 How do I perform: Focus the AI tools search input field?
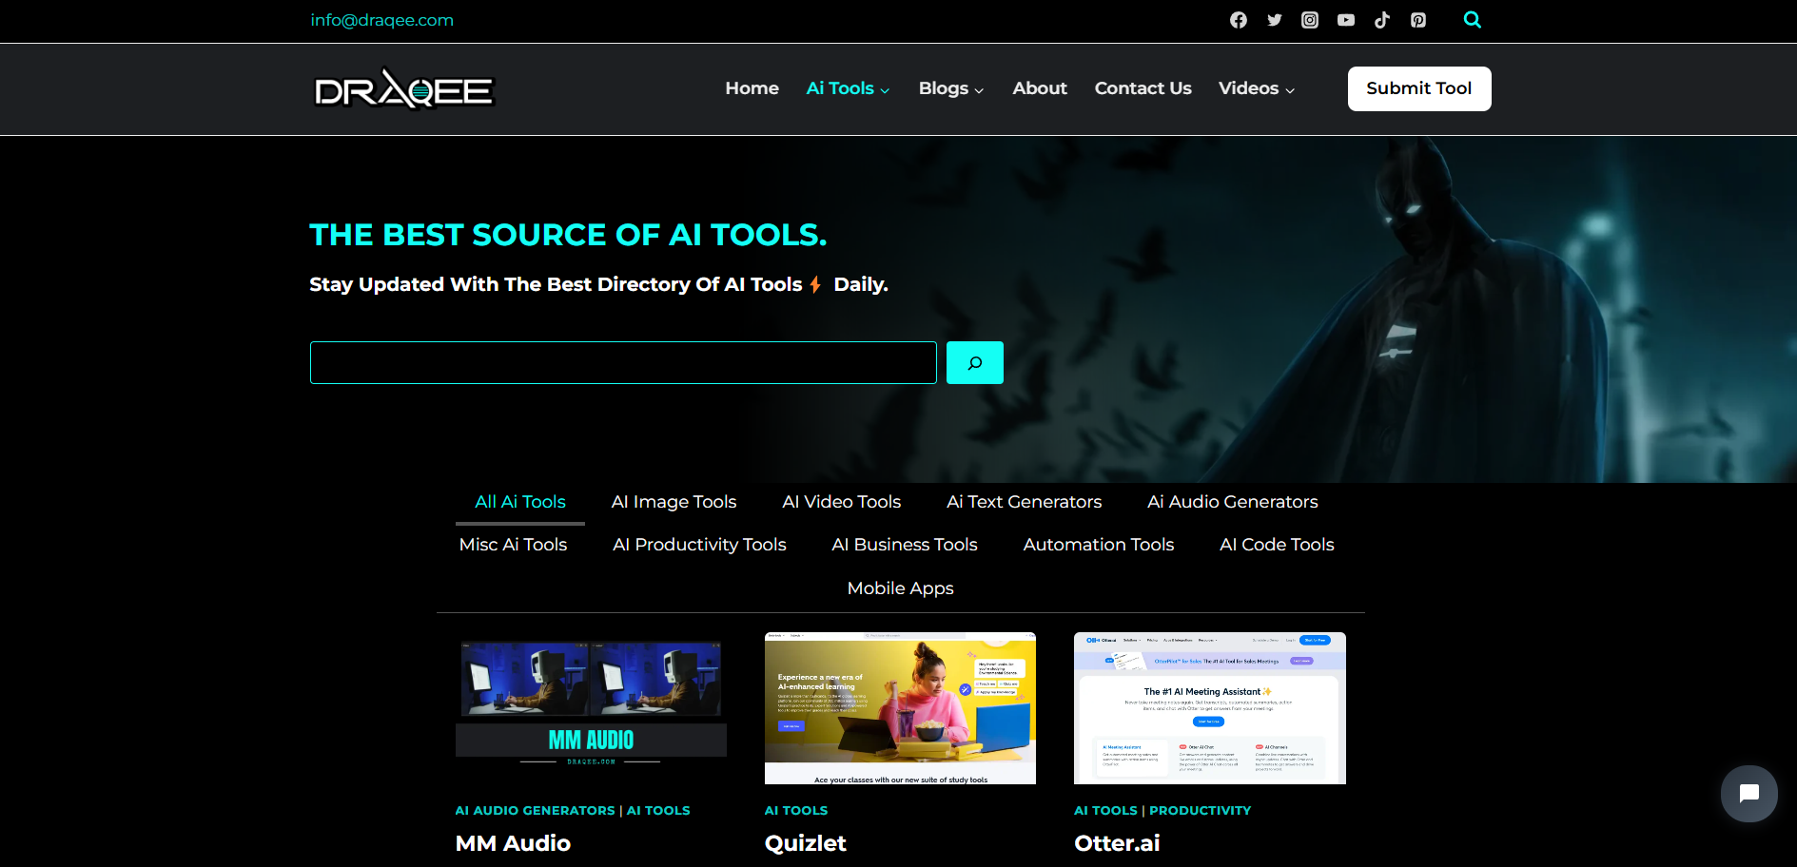623,363
